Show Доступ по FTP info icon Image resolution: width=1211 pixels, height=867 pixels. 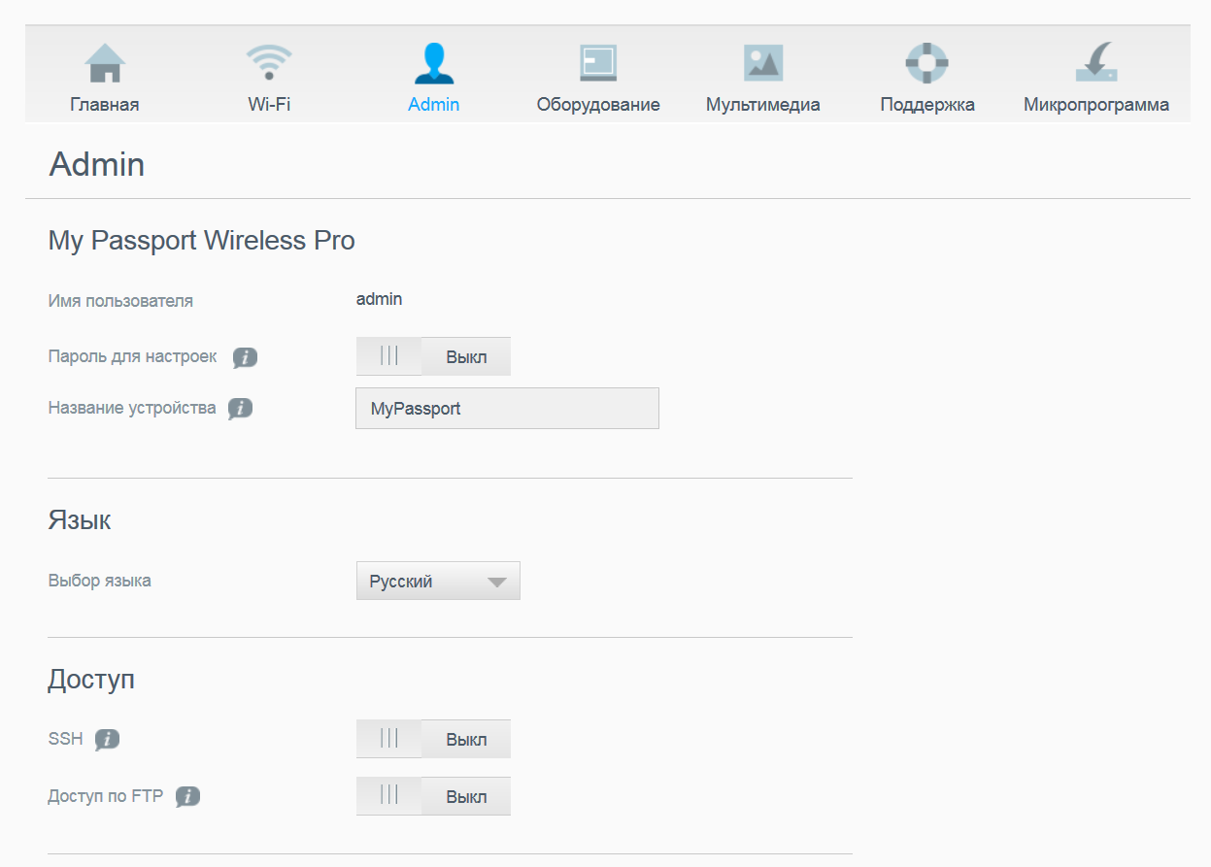pyautogui.click(x=187, y=797)
